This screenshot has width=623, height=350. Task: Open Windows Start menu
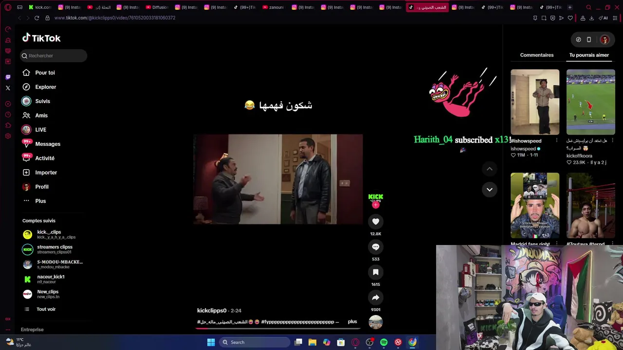pos(211,342)
